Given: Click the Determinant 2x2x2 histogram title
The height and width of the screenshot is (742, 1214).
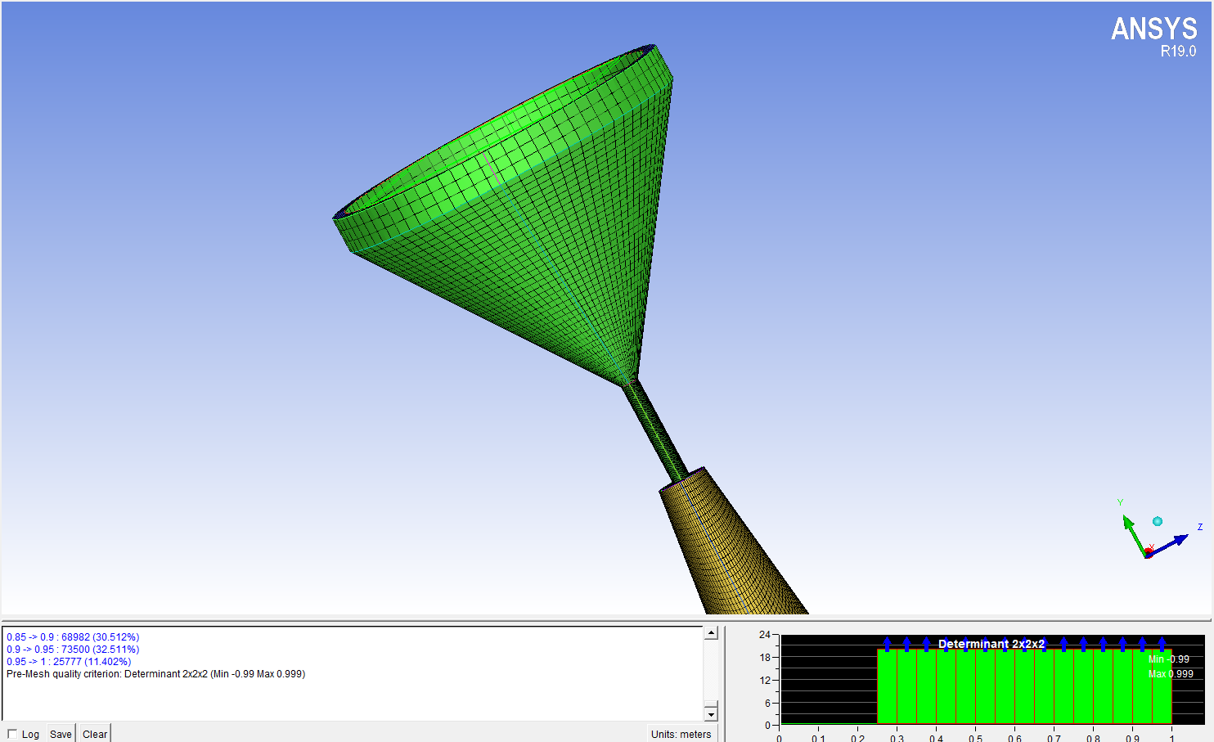Looking at the screenshot, I should (991, 644).
